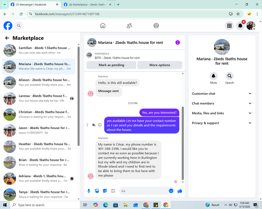The width and height of the screenshot is (262, 209).
Task: Send a thumbs-up like
Action: coord(180,191)
